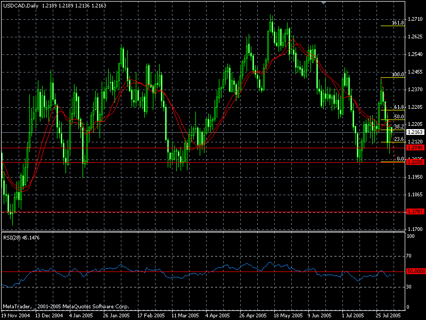Click the USDCAD,Daily chart title
Image resolution: width=426 pixels, height=320 pixels.
coord(21,6)
